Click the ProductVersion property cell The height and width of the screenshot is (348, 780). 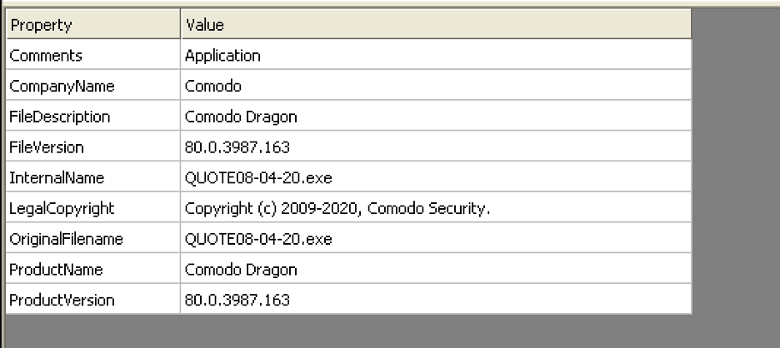pos(62,300)
